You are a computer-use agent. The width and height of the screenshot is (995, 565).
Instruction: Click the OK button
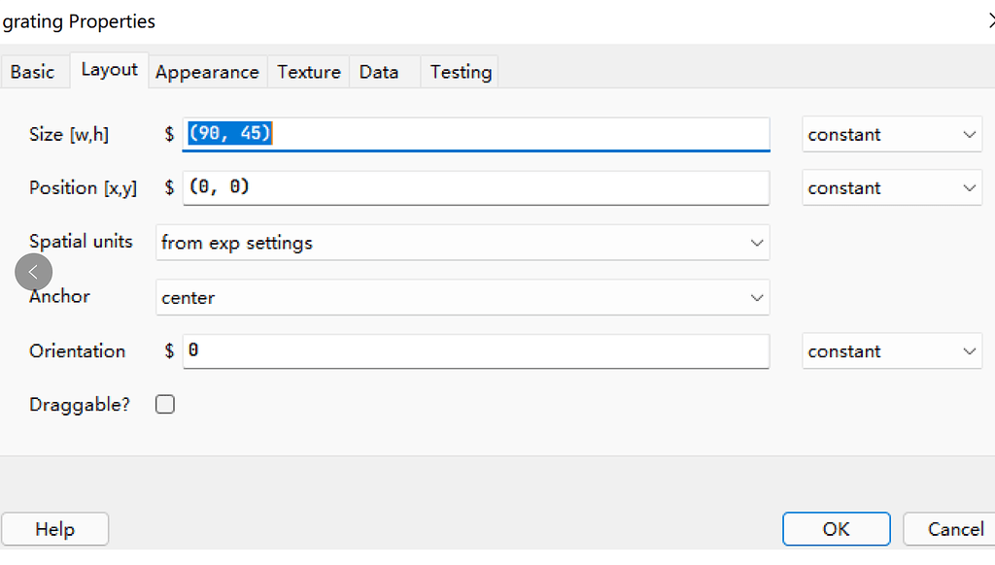tap(836, 529)
